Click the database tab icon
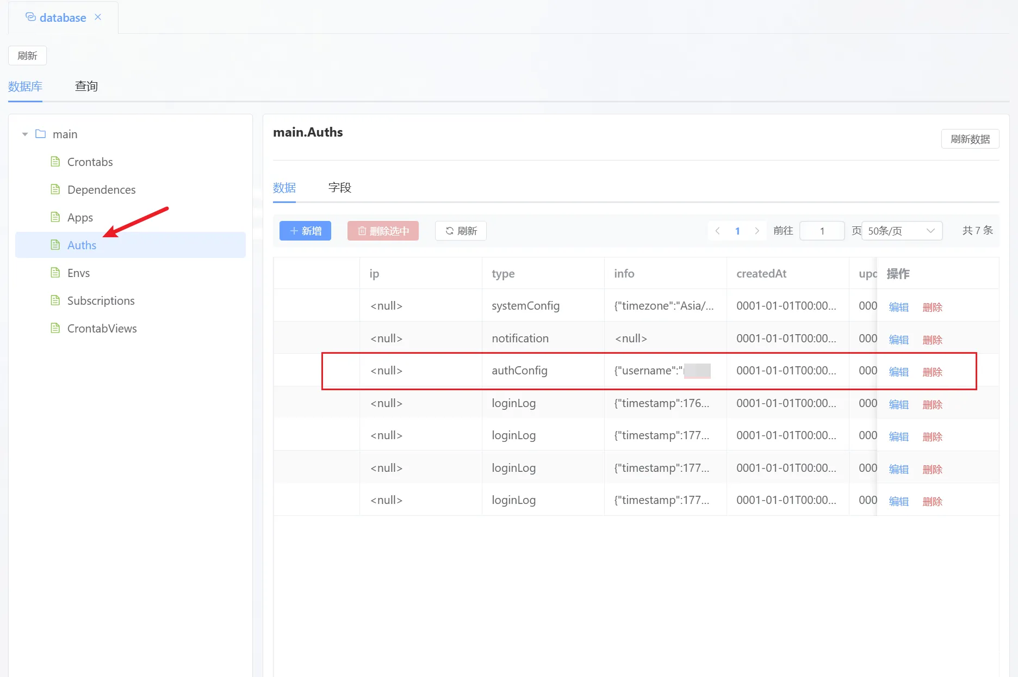Image resolution: width=1018 pixels, height=677 pixels. 30,17
